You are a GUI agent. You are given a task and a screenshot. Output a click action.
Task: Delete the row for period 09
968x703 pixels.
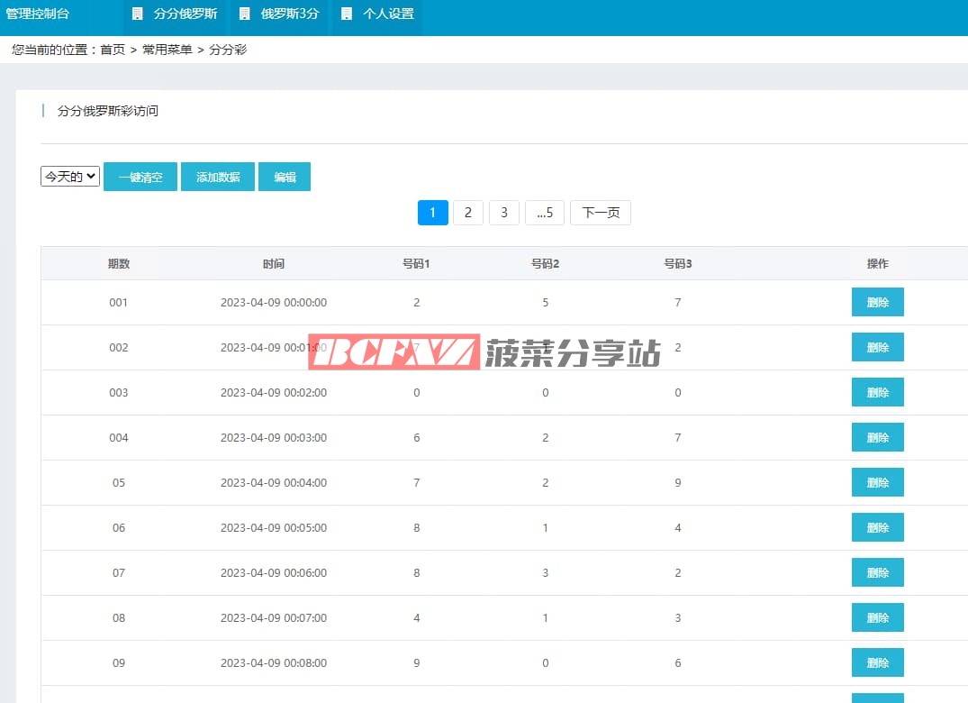tap(877, 663)
